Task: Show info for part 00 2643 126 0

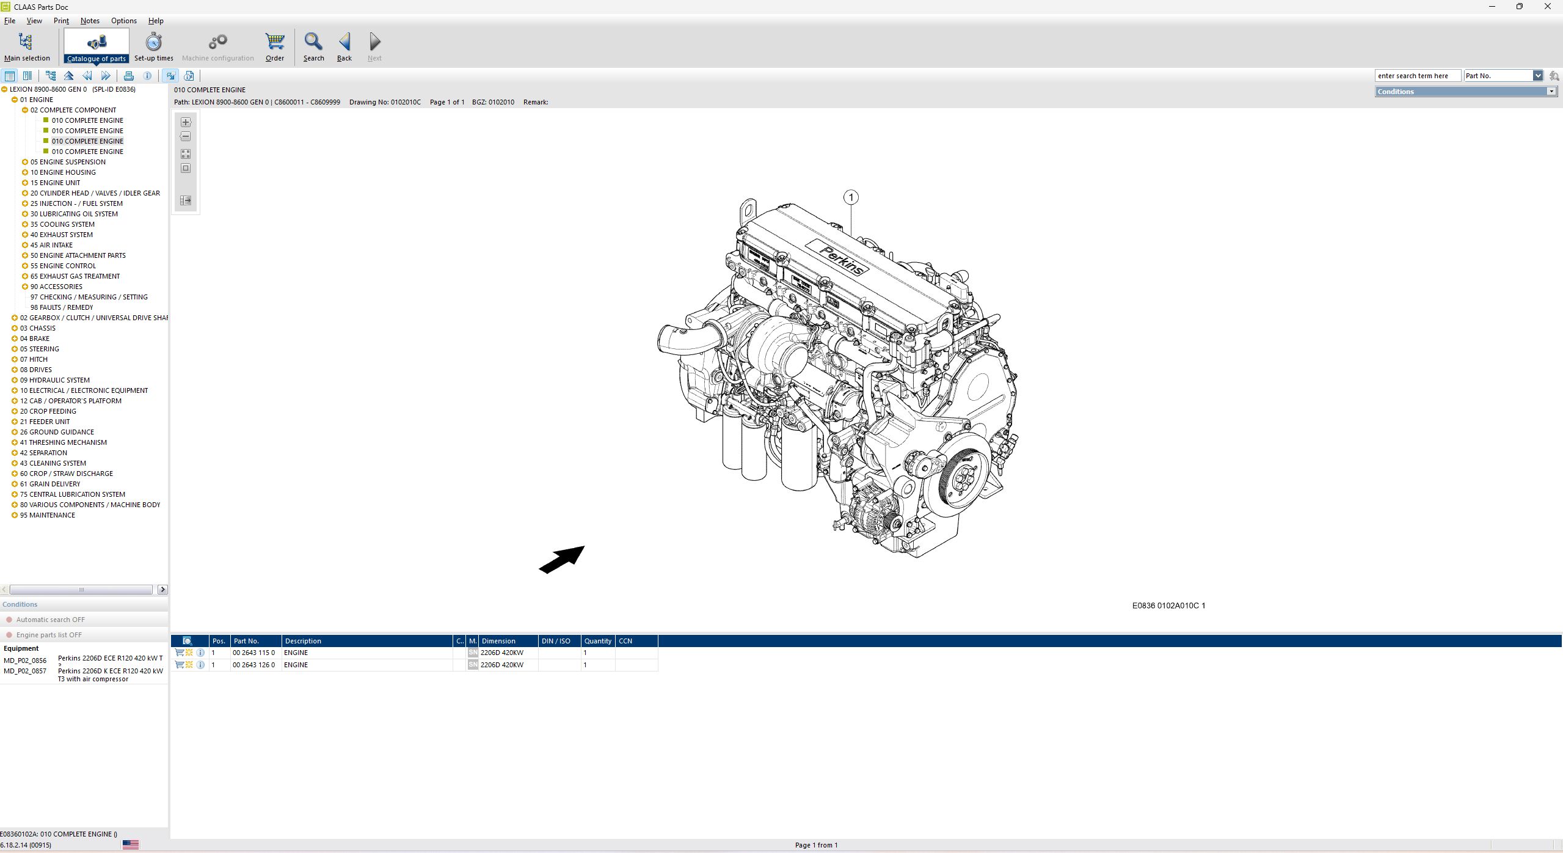Action: tap(201, 664)
